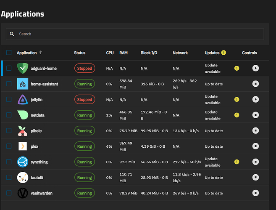Focus the Search applications field
Image resolution: width=276 pixels, height=210 pixels.
[135, 34]
